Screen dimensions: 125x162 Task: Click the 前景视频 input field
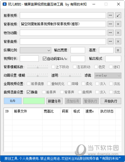pos(63,15)
